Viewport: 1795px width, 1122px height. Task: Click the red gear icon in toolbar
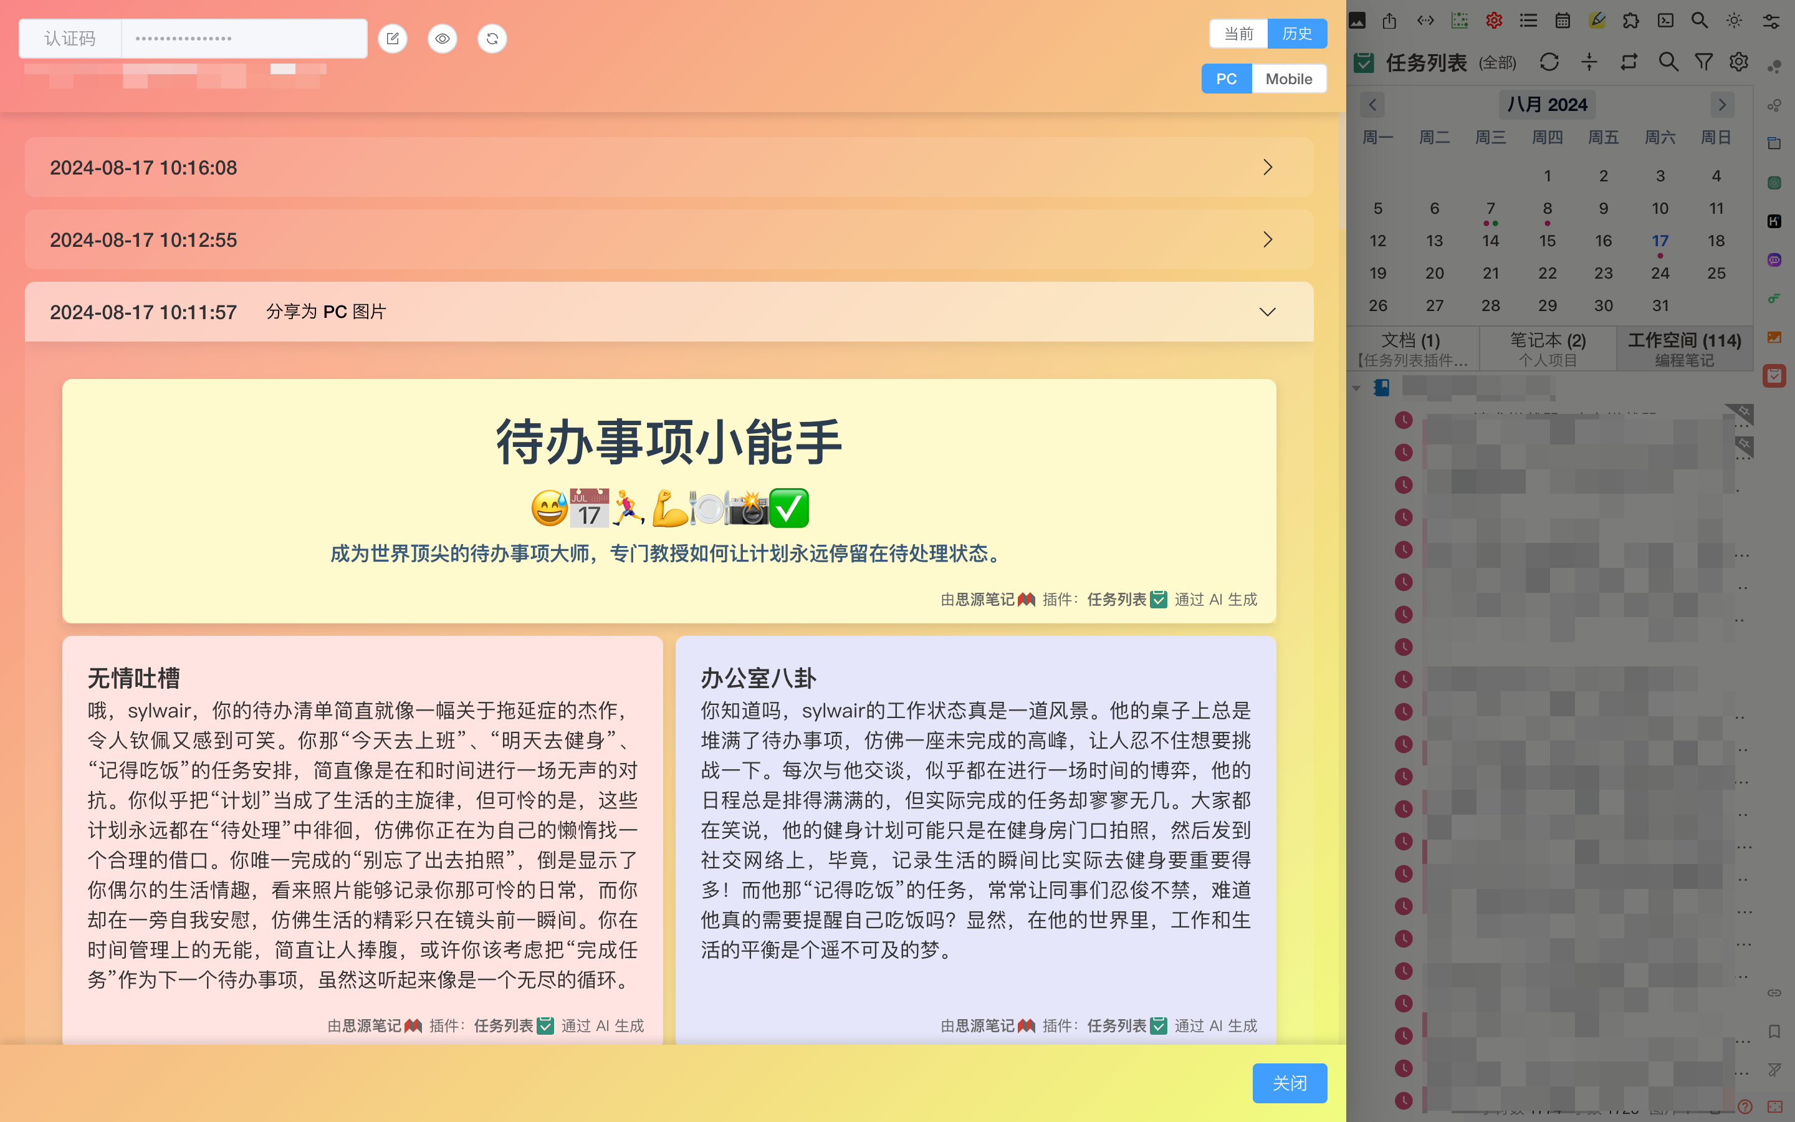pyautogui.click(x=1494, y=21)
